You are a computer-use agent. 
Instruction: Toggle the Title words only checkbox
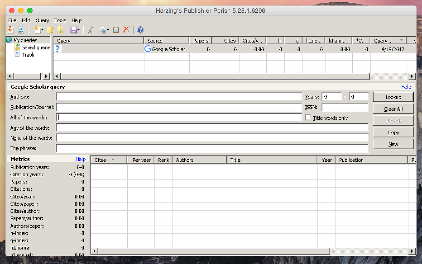(x=308, y=117)
